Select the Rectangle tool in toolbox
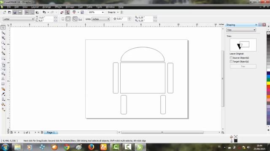Image resolution: width=270 pixels, height=151 pixels. coord(3,58)
